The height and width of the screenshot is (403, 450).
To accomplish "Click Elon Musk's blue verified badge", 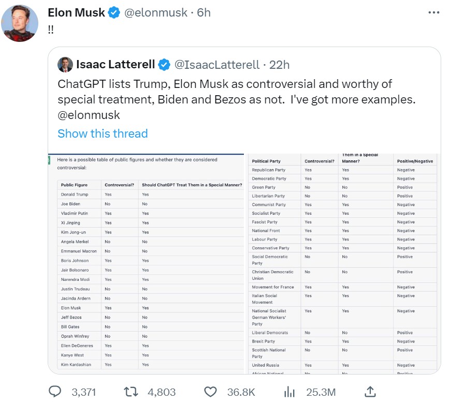I will tap(114, 13).
